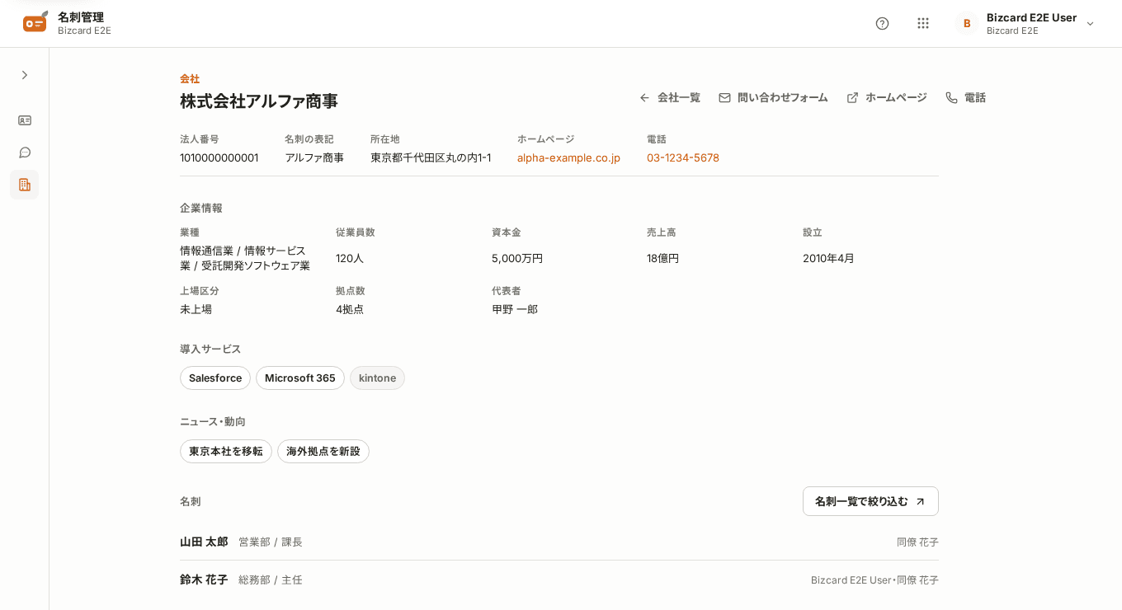Click the 総務部 / 主任 department text

pyautogui.click(x=271, y=580)
